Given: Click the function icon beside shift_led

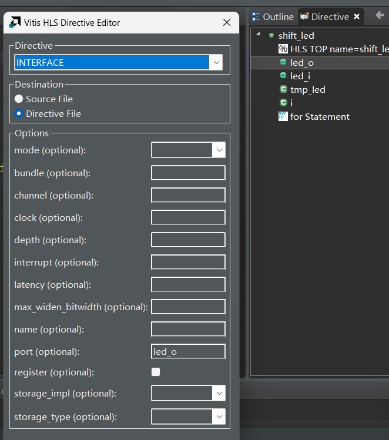Looking at the screenshot, I should (271, 35).
